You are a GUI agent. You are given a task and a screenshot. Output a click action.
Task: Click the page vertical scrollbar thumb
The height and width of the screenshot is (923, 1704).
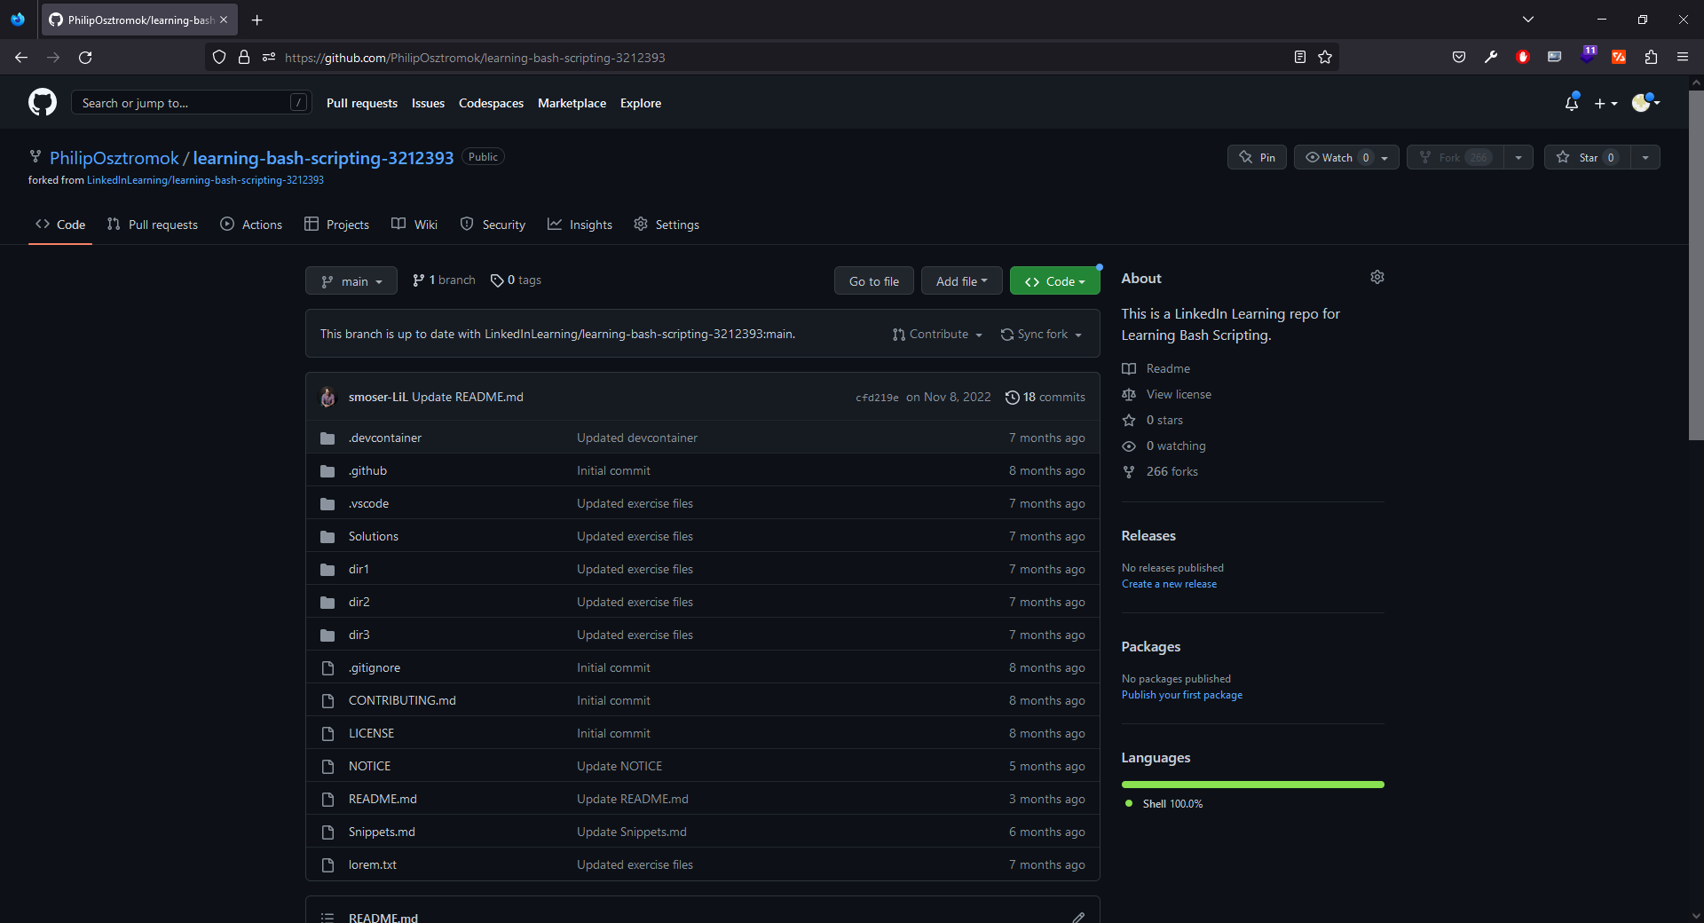(1696, 264)
